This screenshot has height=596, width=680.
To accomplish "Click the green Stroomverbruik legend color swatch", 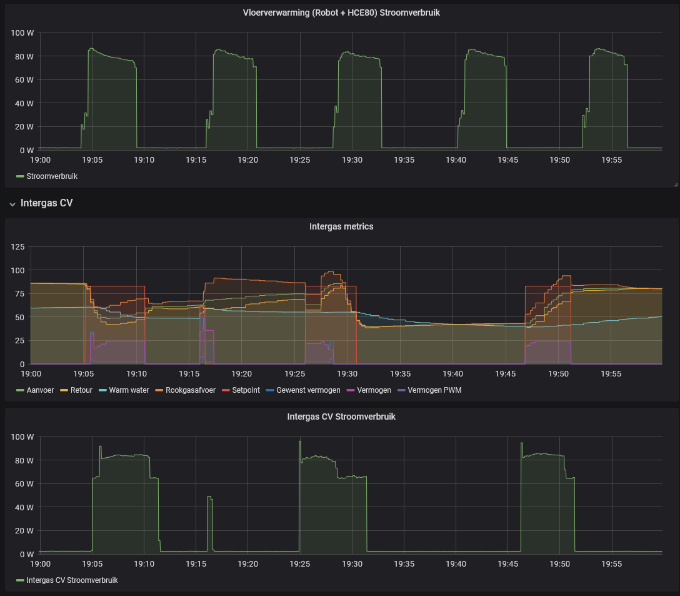I will pyautogui.click(x=20, y=176).
